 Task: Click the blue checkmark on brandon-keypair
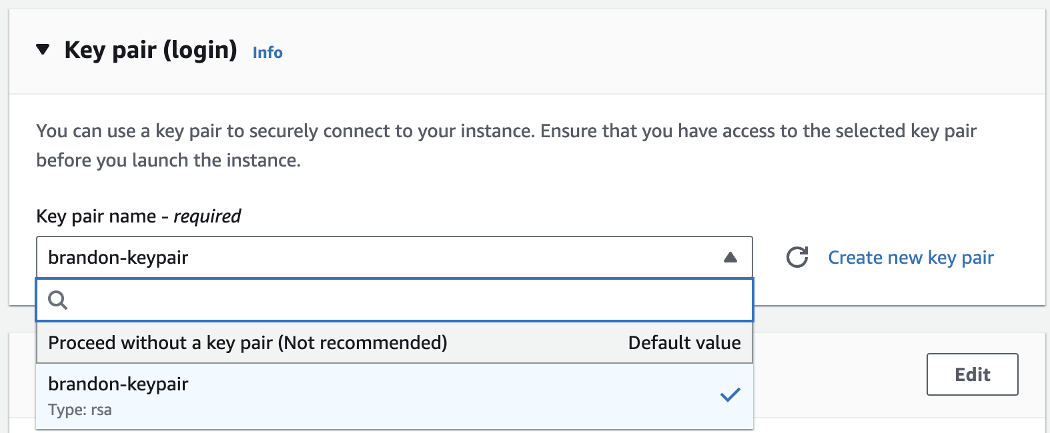click(x=730, y=394)
